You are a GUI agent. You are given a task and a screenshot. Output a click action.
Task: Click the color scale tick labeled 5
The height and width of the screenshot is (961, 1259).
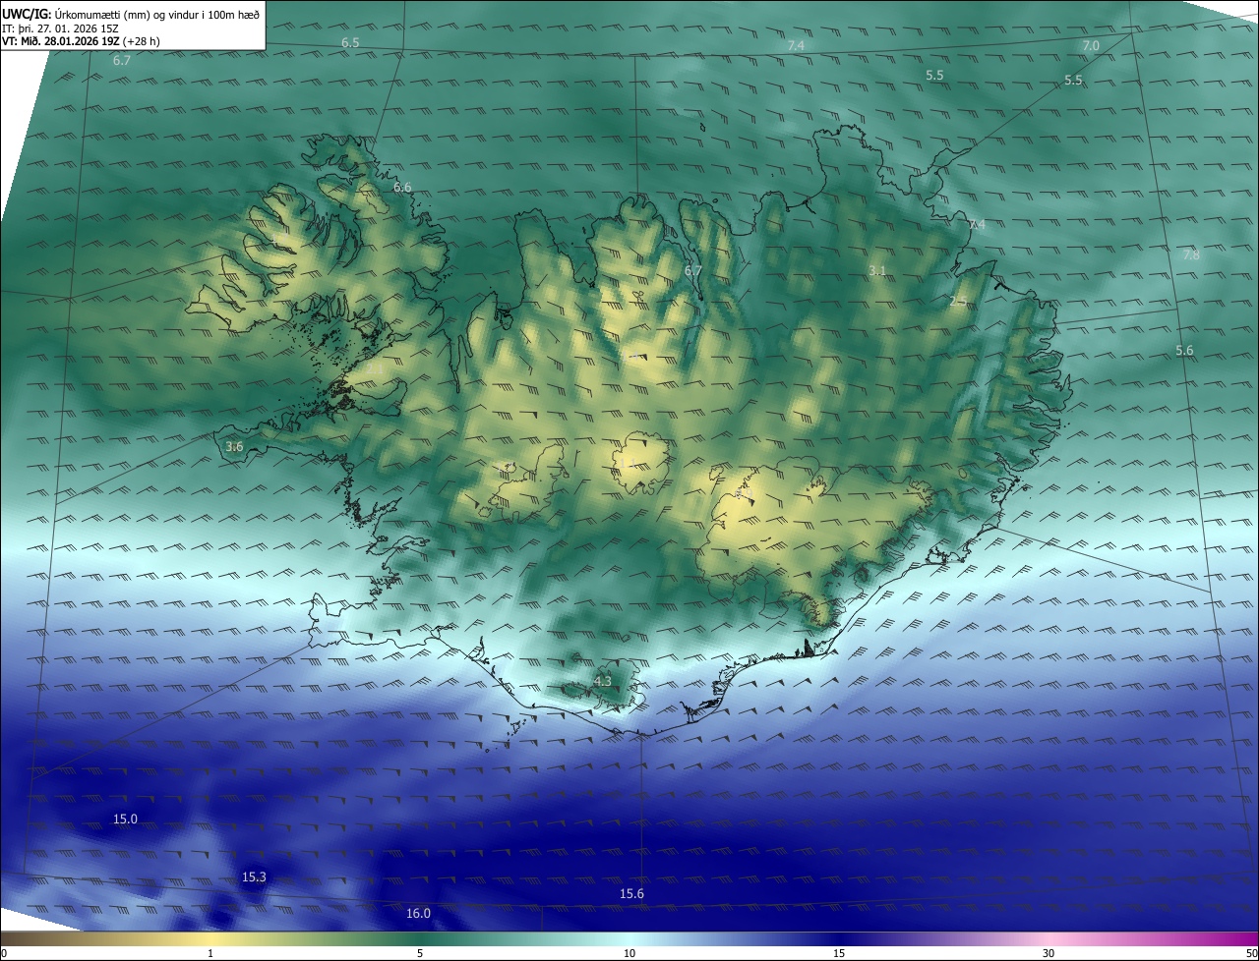click(420, 953)
